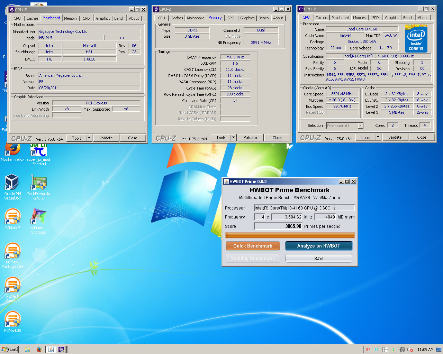Click the red 57 temperature tray icon
443x354 pixels.
(x=368, y=350)
